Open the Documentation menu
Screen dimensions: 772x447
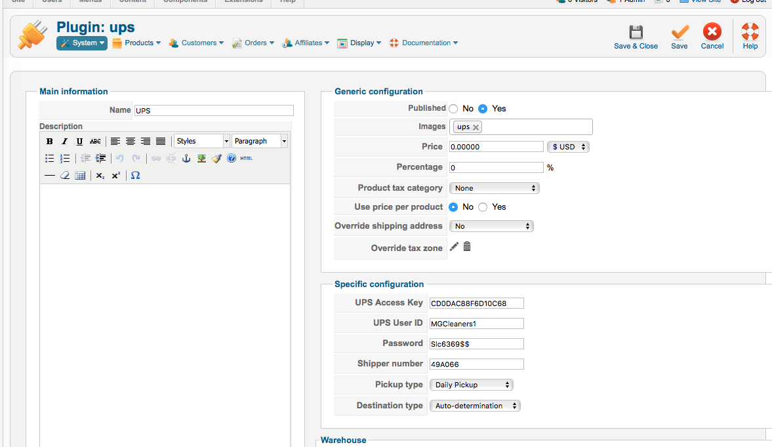tap(424, 43)
